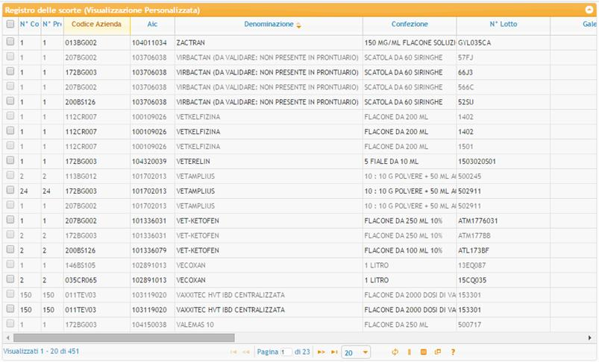Click the N° Pr column header
Screen dimensions: 599x362
(x=52, y=24)
